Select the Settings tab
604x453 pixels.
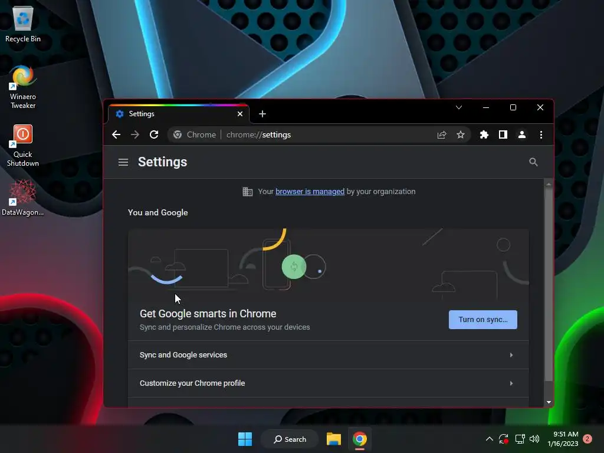pyautogui.click(x=178, y=114)
